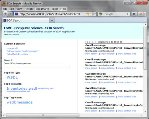The height and width of the screenshot is (119, 149).
Task: Click the UWF - Computer Science - SOA Search heading
Action: click(34, 28)
